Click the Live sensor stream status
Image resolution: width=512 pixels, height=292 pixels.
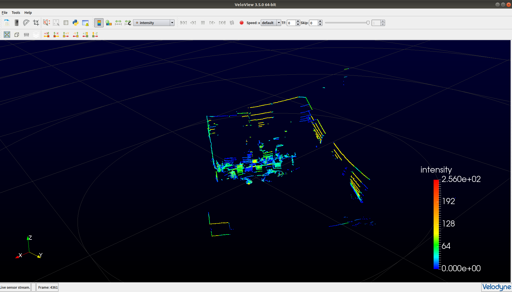coord(15,287)
